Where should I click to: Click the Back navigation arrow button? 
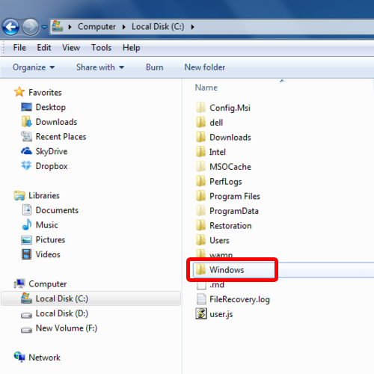tap(10, 27)
